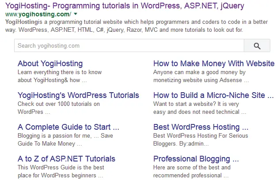
Task: Click the text 'This WordPress Guide is the best'
Action: point(61,168)
